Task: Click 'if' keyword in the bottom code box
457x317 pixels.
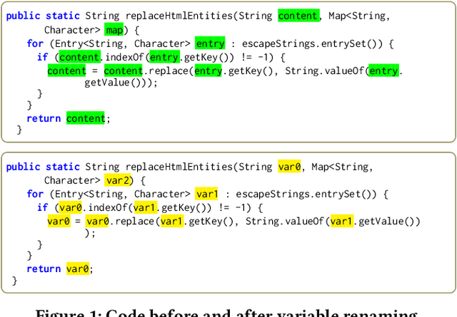Action: point(43,207)
